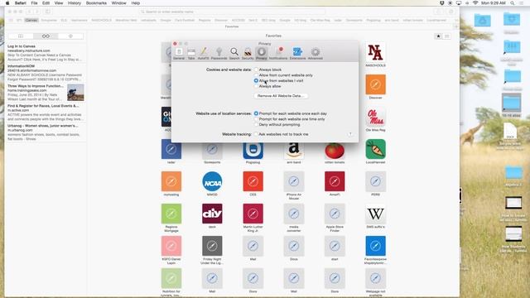Switch sidebar to Bookmarks tab
This screenshot has height=298, width=530.
click(21, 36)
